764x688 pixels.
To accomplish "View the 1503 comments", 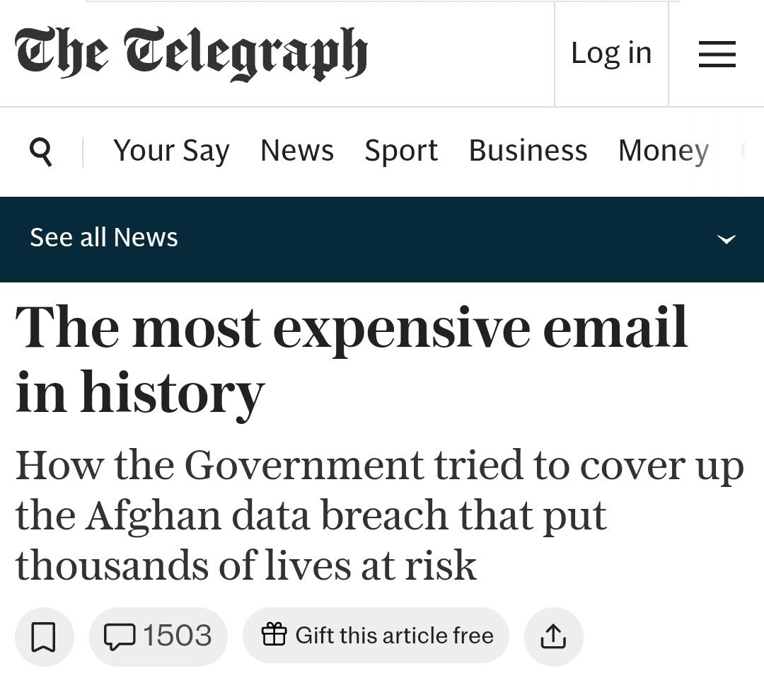I will [x=158, y=636].
